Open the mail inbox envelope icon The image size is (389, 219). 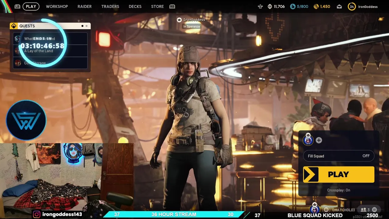pyautogui.click(x=339, y=6)
